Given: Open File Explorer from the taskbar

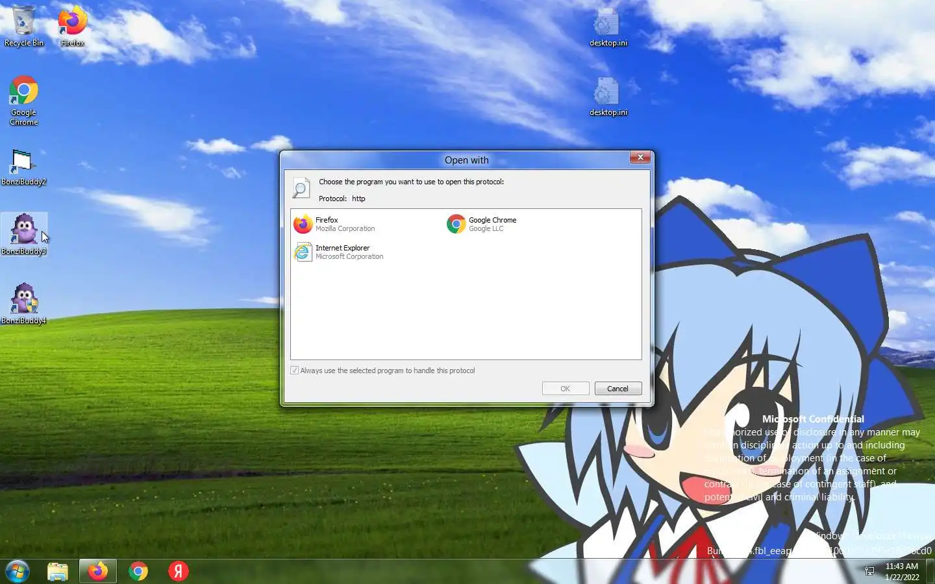Looking at the screenshot, I should 58,572.
